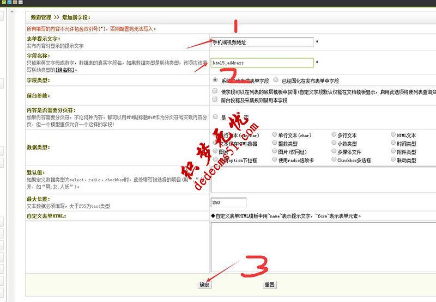436x302 pixels.
Task: Click the red double-quote warning notice
Action: [x=92, y=29]
